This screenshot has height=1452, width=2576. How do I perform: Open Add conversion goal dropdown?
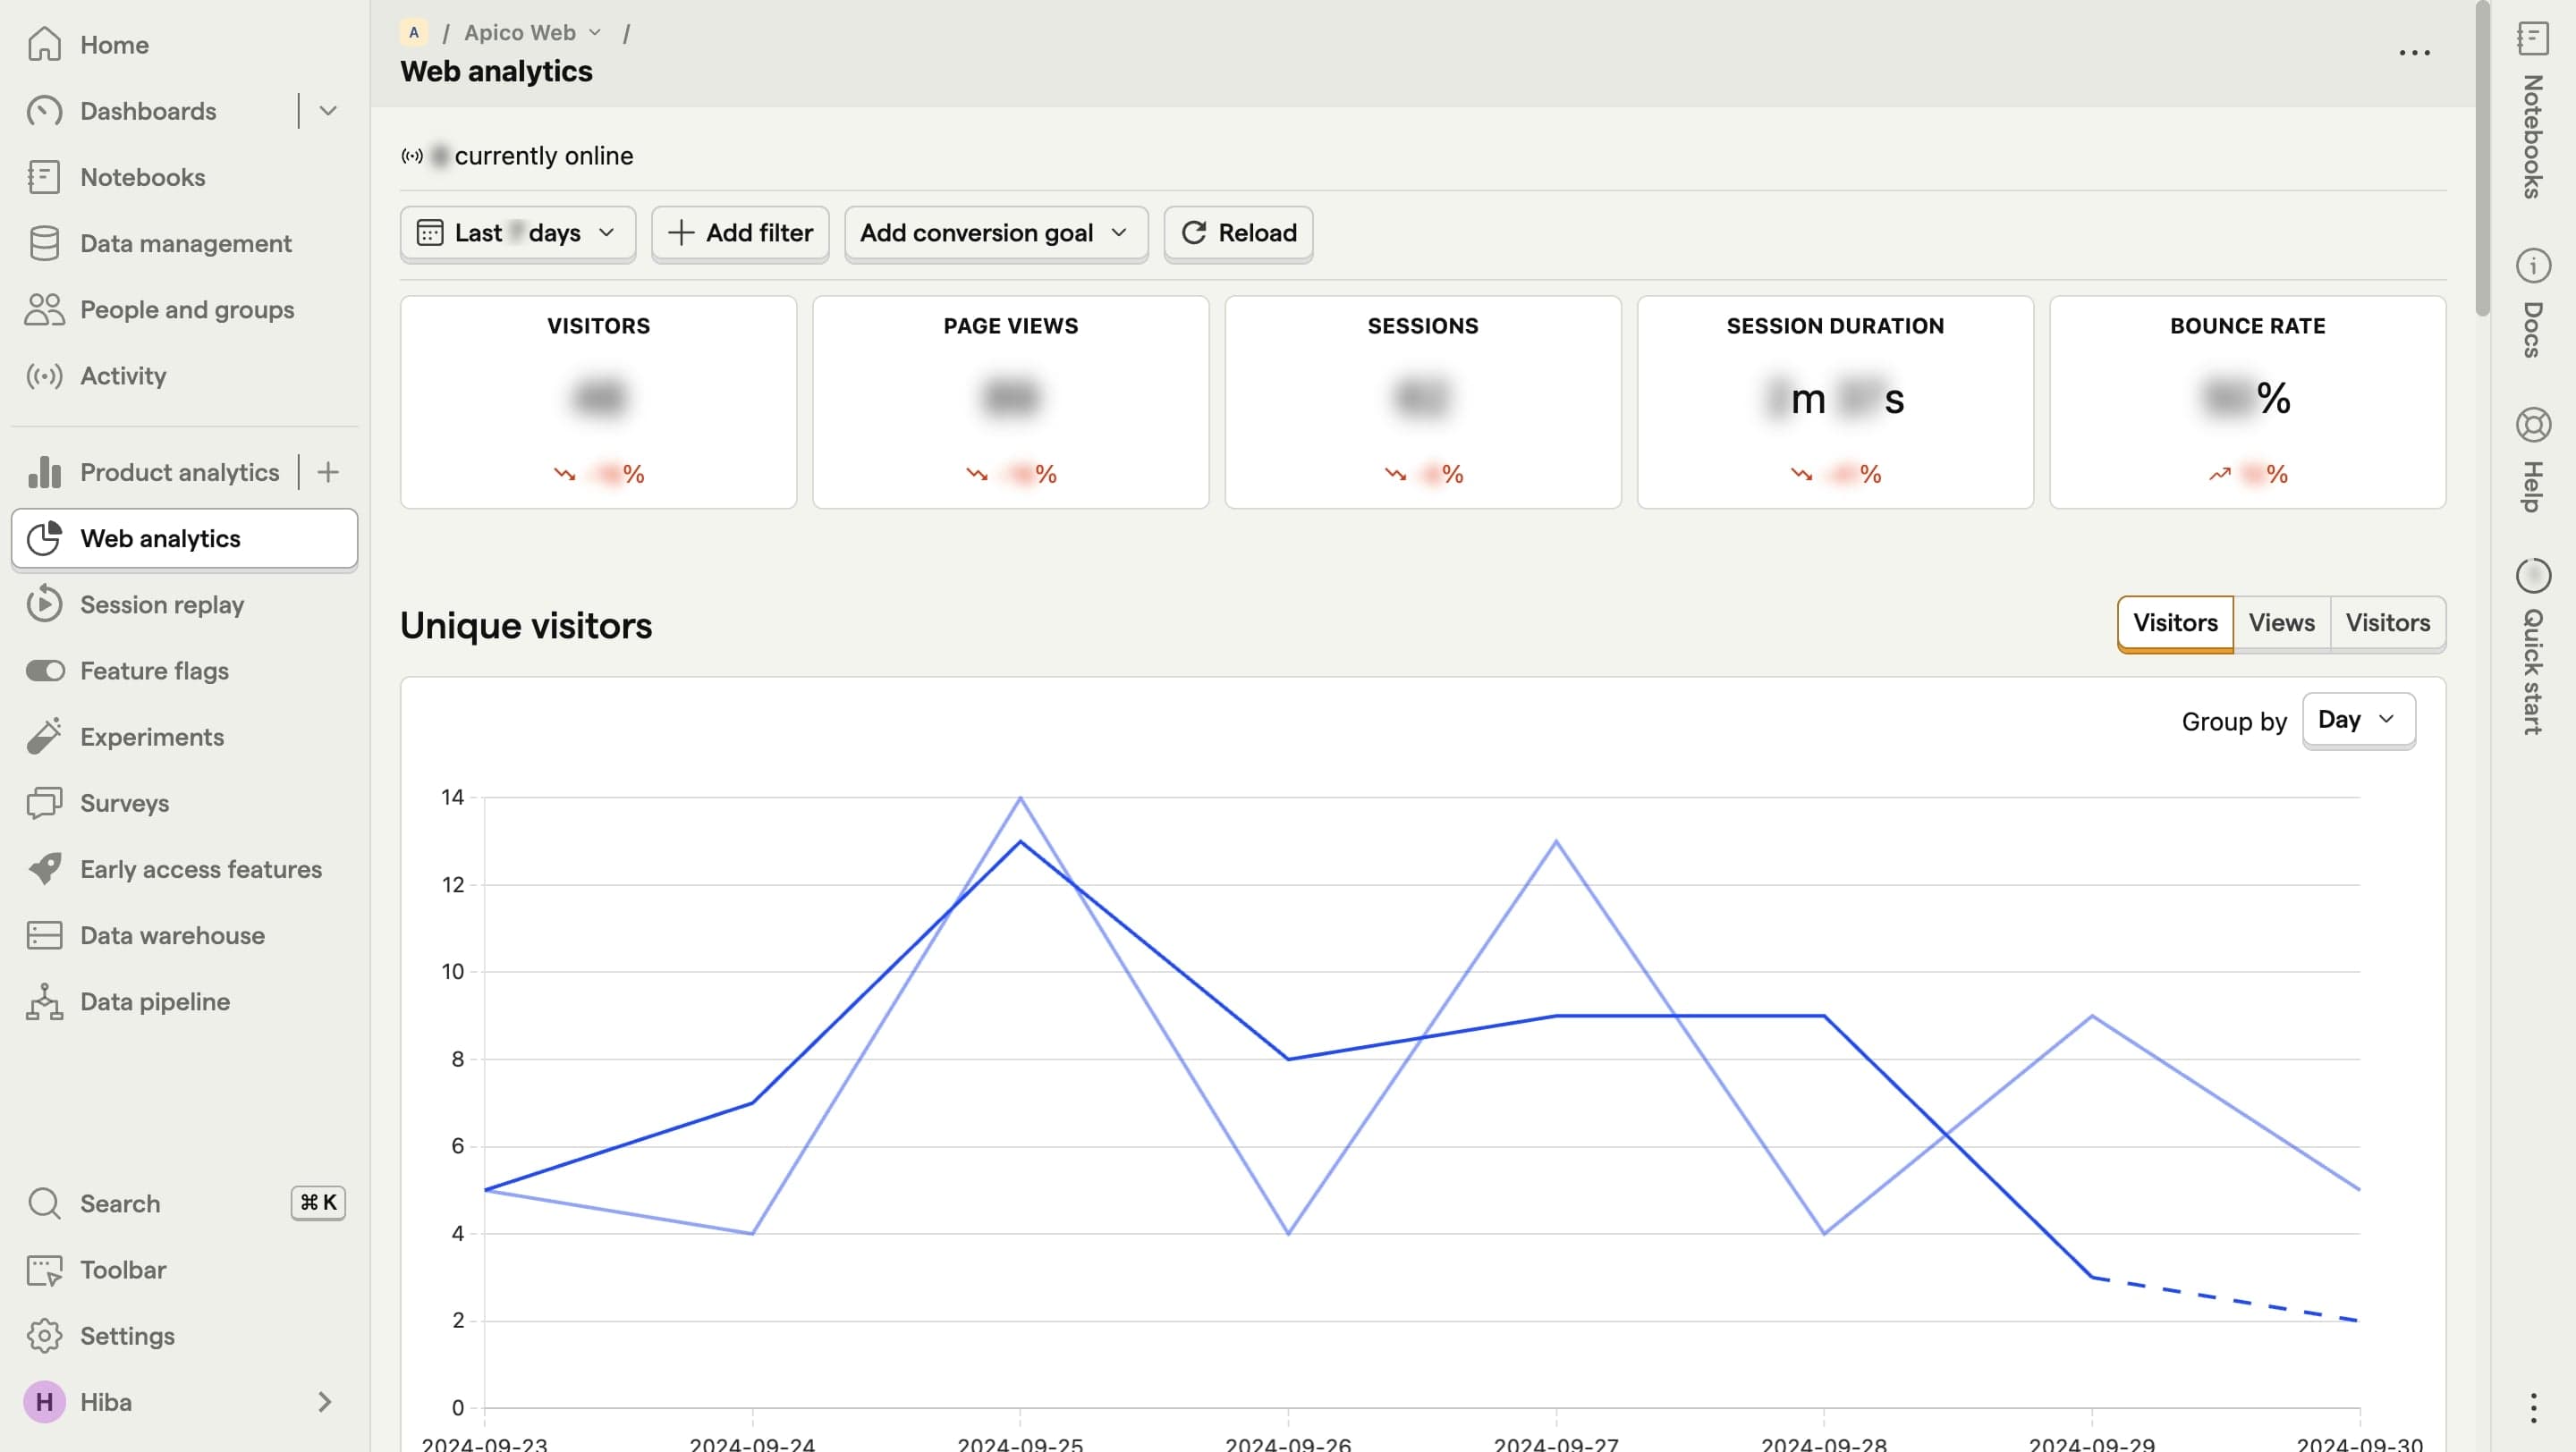point(996,232)
